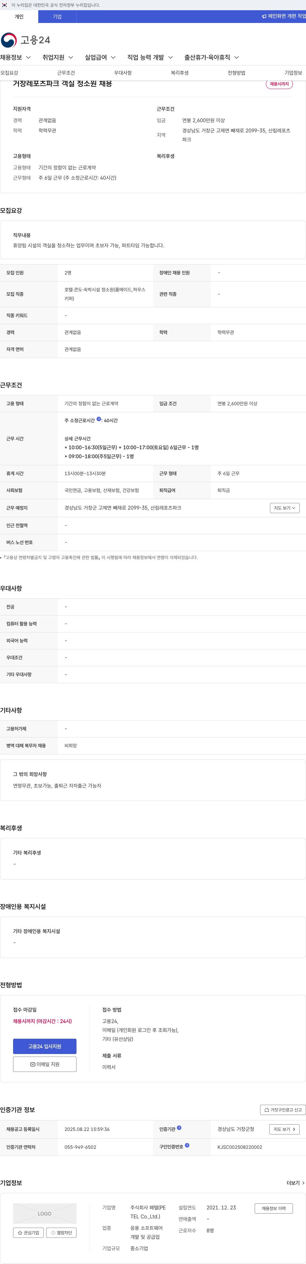
Task: Click the 고용24 입사지원 button
Action: 45,1046
